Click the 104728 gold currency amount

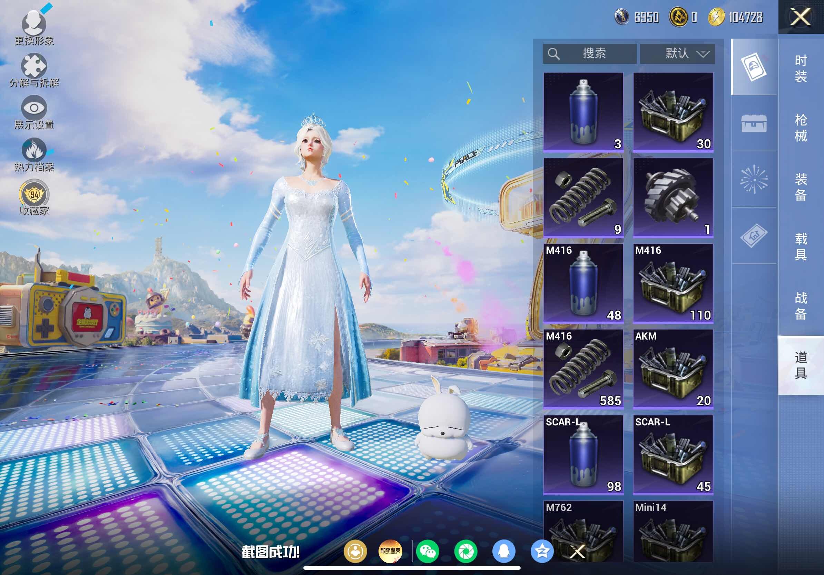(746, 17)
